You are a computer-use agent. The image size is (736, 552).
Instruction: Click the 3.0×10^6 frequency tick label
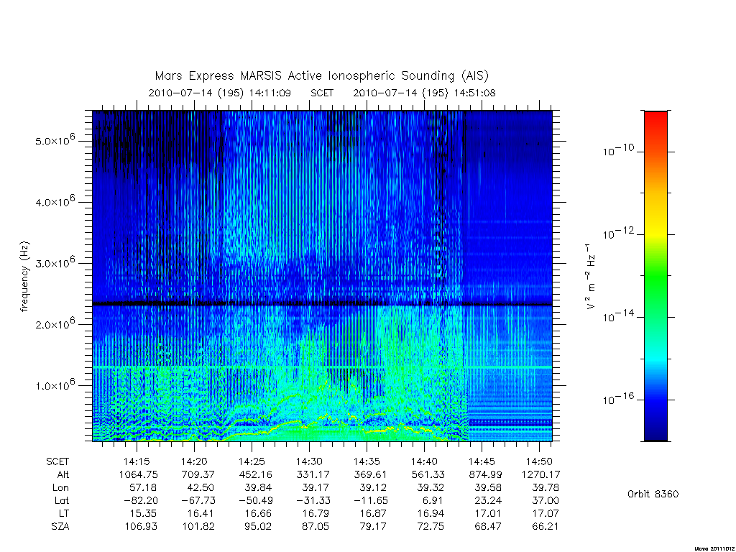point(55,262)
